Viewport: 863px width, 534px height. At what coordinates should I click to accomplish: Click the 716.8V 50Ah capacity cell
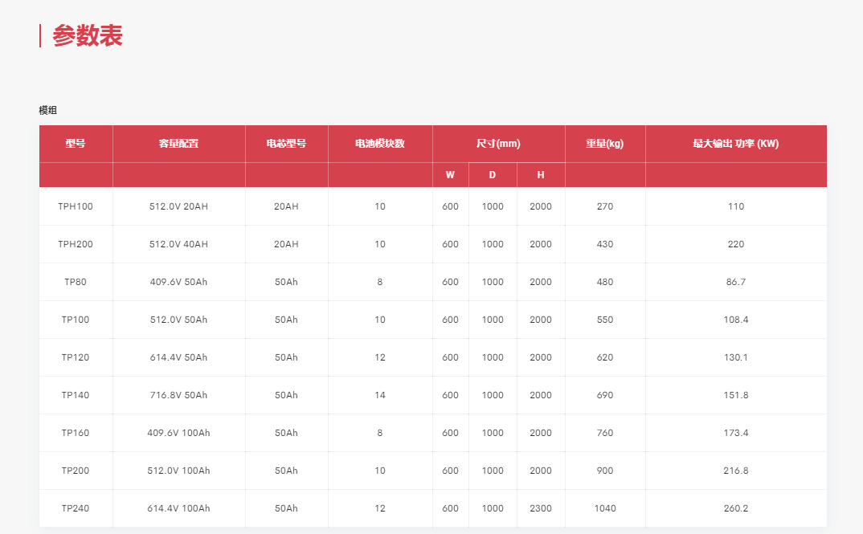click(179, 395)
